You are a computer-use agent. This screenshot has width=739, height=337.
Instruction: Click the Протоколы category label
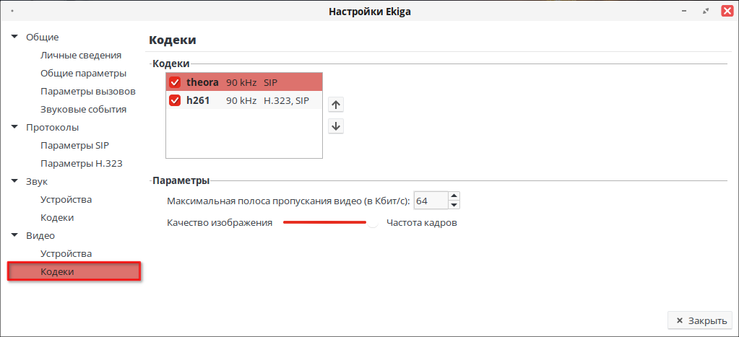pos(52,128)
